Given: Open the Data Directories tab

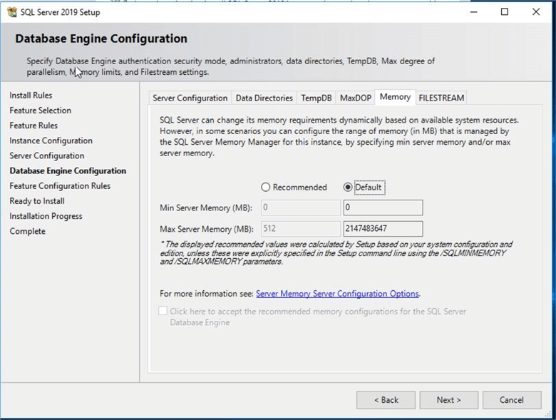Looking at the screenshot, I should [x=264, y=98].
